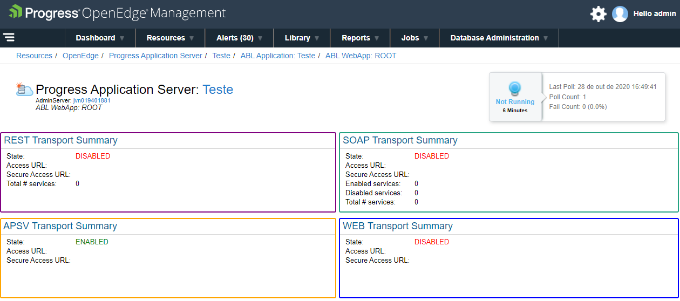Image resolution: width=680 pixels, height=301 pixels.
Task: Click Secure Access URL label in APSV summary
Action: tap(38, 260)
